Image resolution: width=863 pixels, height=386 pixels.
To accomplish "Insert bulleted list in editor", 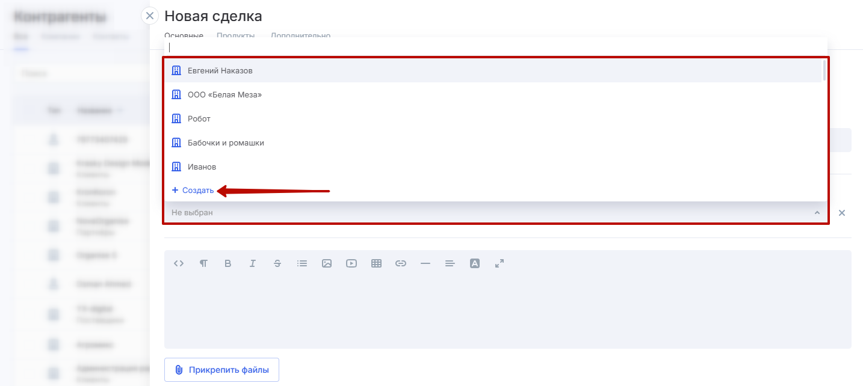I will click(302, 263).
